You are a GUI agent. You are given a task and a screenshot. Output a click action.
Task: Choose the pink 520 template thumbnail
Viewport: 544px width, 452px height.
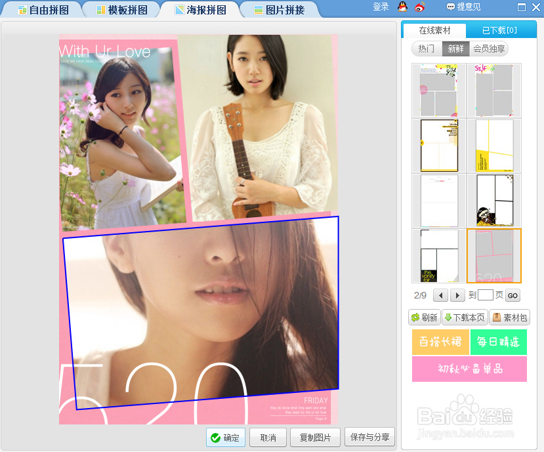tap(494, 256)
